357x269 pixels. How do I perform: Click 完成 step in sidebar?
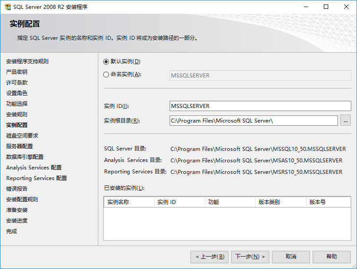pyautogui.click(x=12, y=231)
